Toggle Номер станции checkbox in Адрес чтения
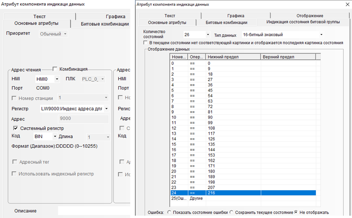Screen dimensions: 352x218 click(14, 98)
